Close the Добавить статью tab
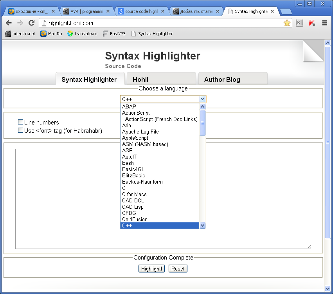The image size is (333, 294). (218, 11)
